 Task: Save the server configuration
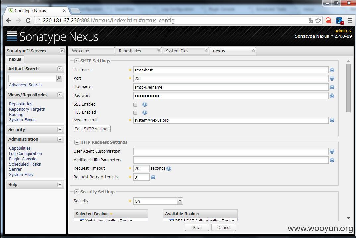(197, 228)
